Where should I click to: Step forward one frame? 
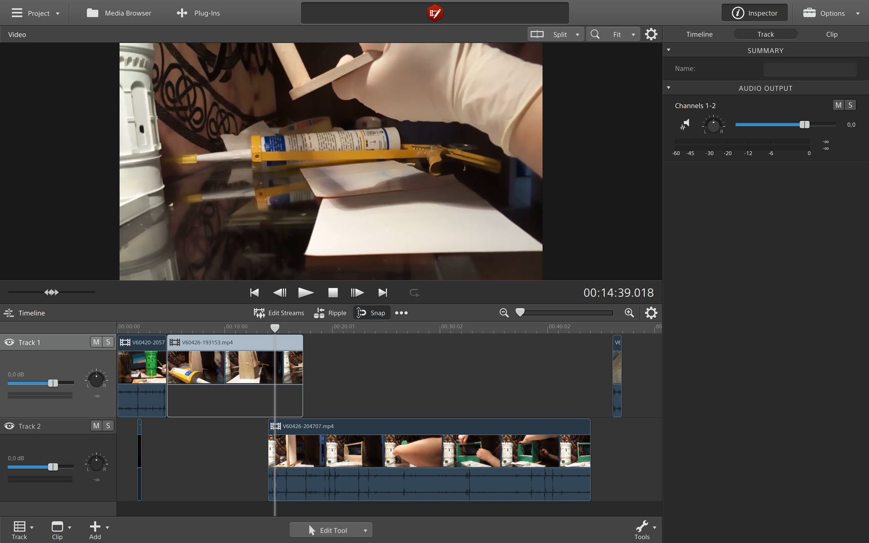[357, 292]
